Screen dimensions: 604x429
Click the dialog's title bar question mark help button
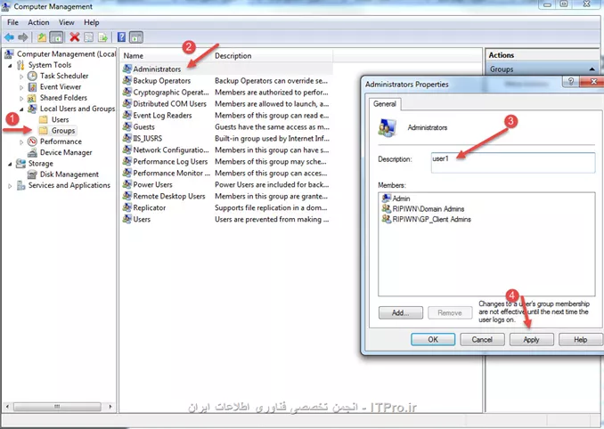(571, 81)
